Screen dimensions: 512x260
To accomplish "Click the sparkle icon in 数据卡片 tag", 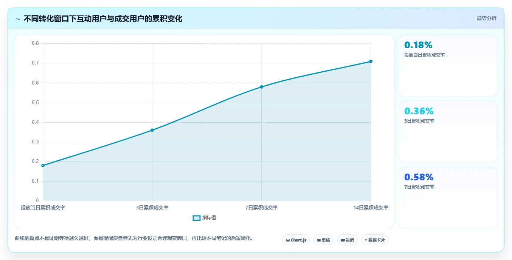I will [x=366, y=240].
